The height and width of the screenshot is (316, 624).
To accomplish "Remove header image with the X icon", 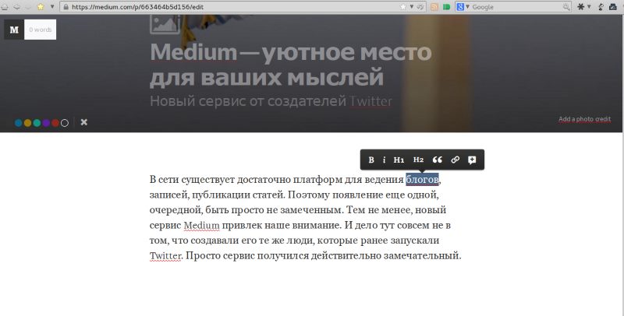I will tap(84, 122).
